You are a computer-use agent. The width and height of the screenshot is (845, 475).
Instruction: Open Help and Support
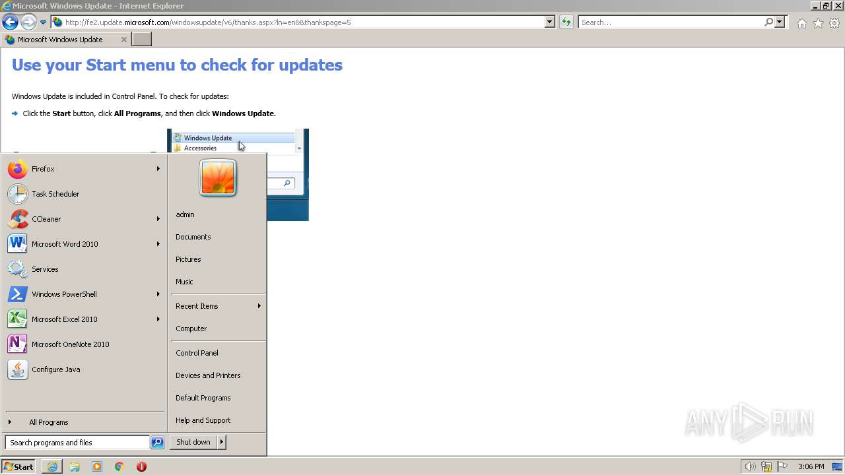pos(218,420)
